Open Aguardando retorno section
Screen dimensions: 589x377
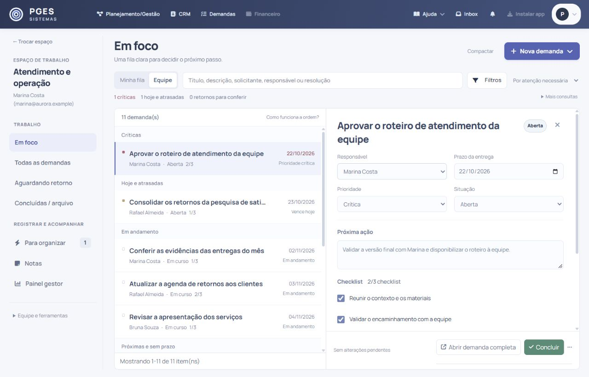(53, 183)
